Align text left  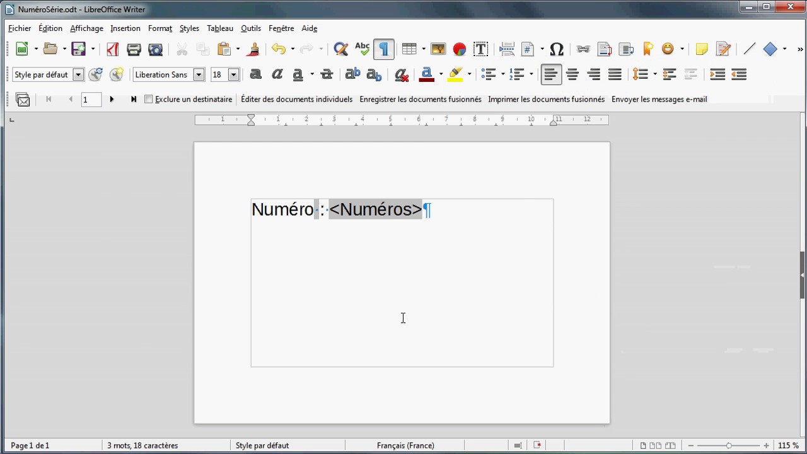(550, 74)
